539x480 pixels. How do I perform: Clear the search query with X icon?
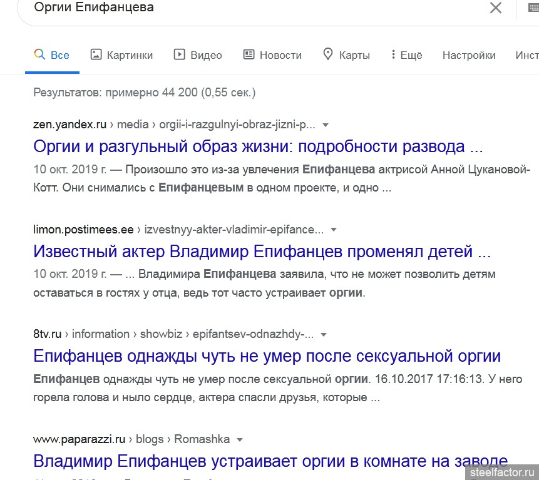(x=496, y=8)
